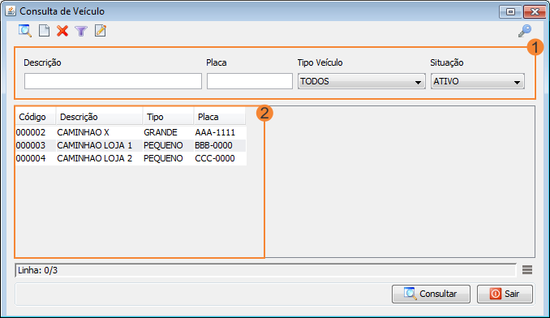Sort by the Código column header
The width and height of the screenshot is (550, 318).
(36, 117)
